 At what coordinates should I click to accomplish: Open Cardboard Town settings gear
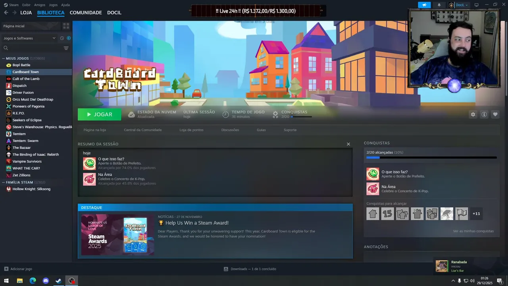coord(473,114)
